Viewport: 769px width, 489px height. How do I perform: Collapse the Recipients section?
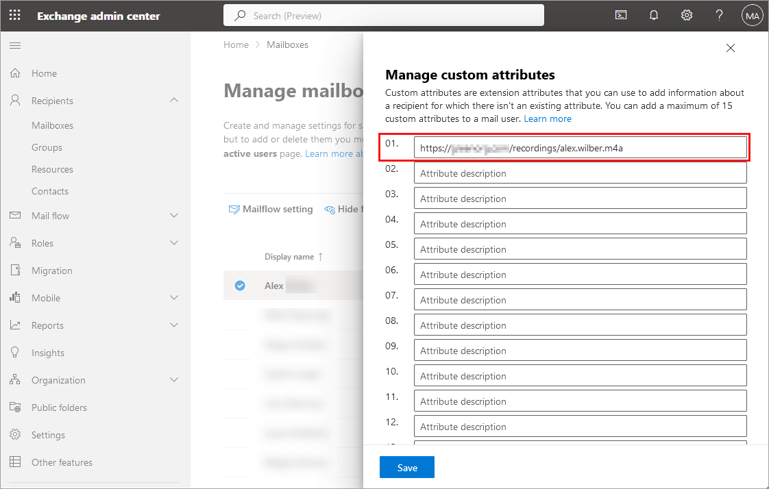click(x=173, y=100)
